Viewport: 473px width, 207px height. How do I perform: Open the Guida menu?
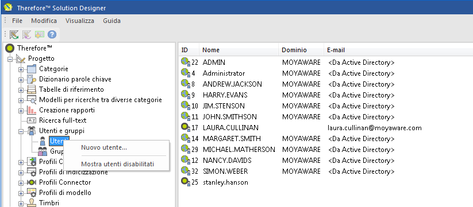(x=111, y=21)
